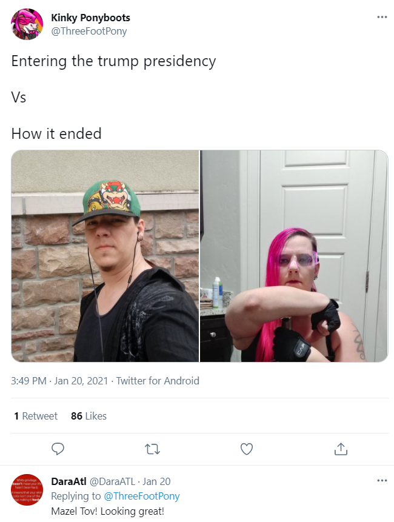Click the DaraAtl display name

pos(68,481)
